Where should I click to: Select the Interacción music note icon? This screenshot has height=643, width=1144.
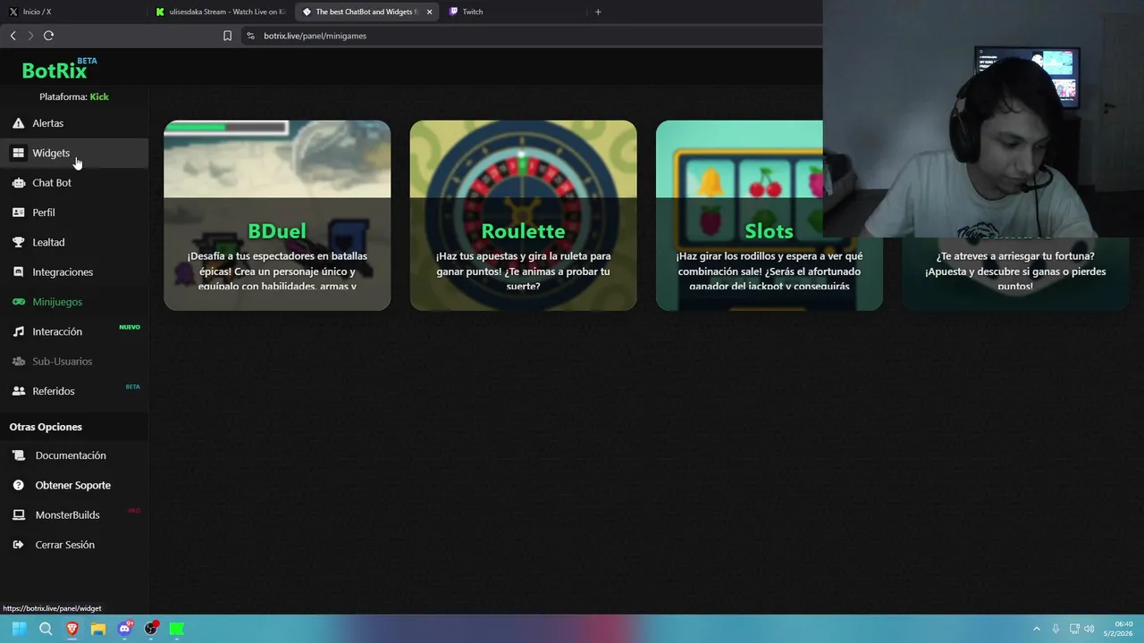click(18, 331)
